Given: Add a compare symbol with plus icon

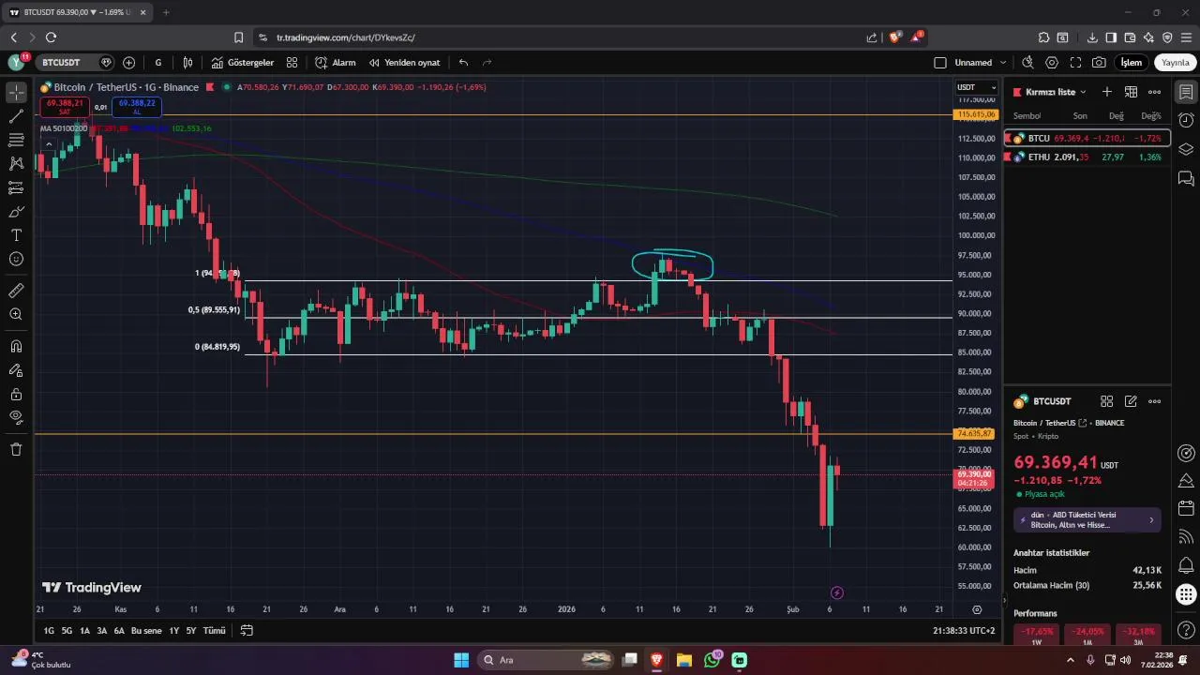Looking at the screenshot, I should click(x=128, y=63).
